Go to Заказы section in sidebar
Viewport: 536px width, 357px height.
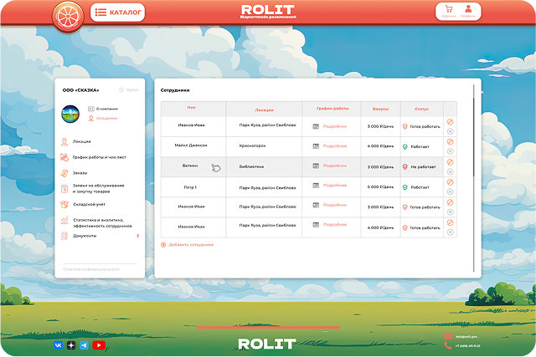point(80,173)
